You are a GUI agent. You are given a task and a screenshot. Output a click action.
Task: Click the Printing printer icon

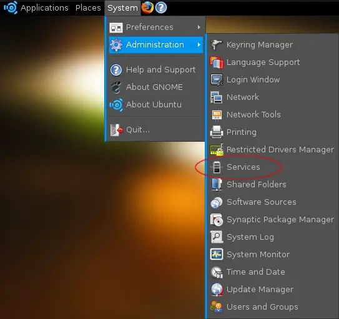pyautogui.click(x=217, y=132)
